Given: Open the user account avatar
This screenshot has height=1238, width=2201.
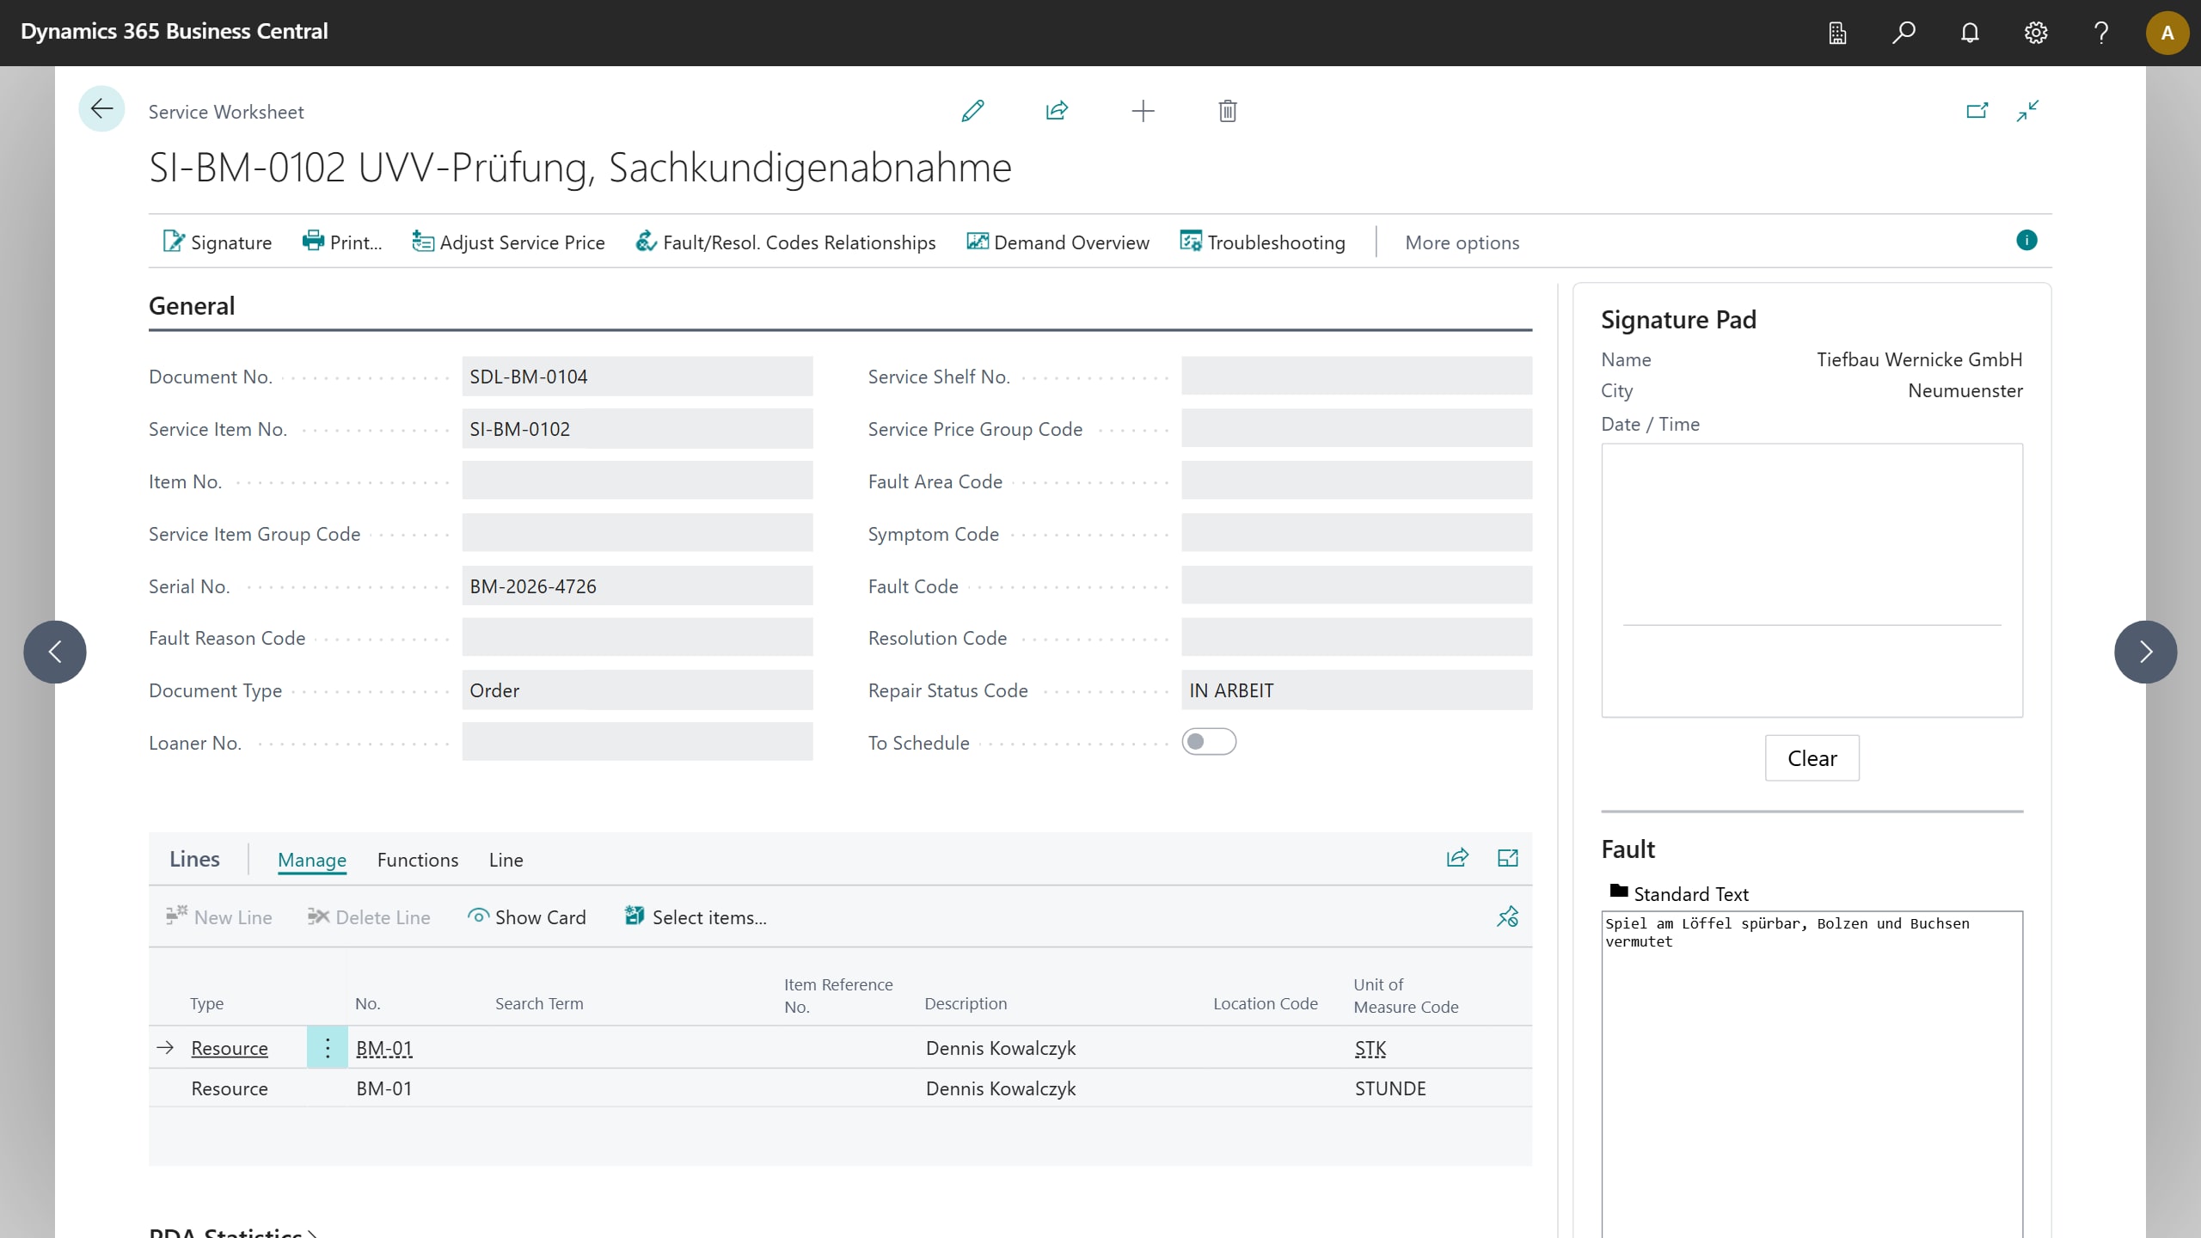Looking at the screenshot, I should coord(2167,33).
